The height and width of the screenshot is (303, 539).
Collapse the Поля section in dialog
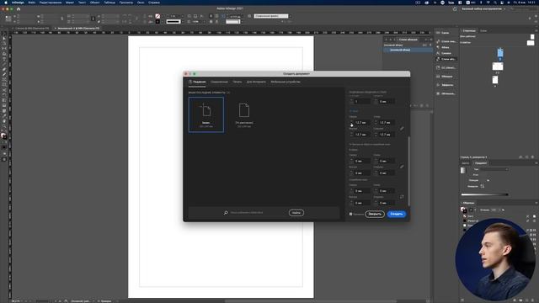[354, 111]
